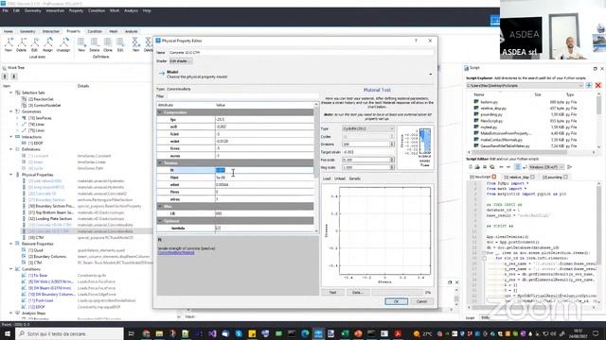Increment Divisions stepper value
This screenshot has height=340, width=606.
coord(392,143)
